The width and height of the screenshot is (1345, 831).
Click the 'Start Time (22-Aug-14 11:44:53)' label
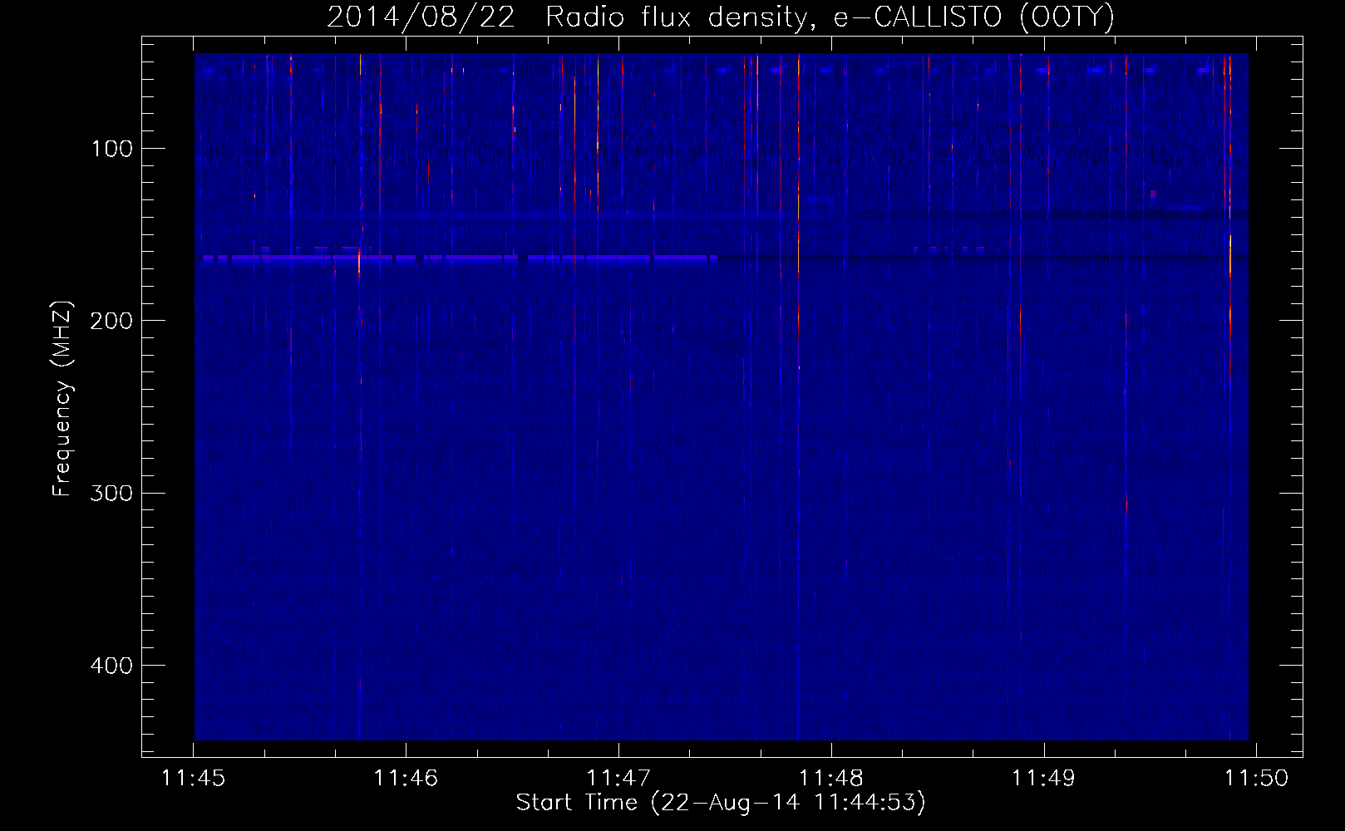(x=721, y=803)
